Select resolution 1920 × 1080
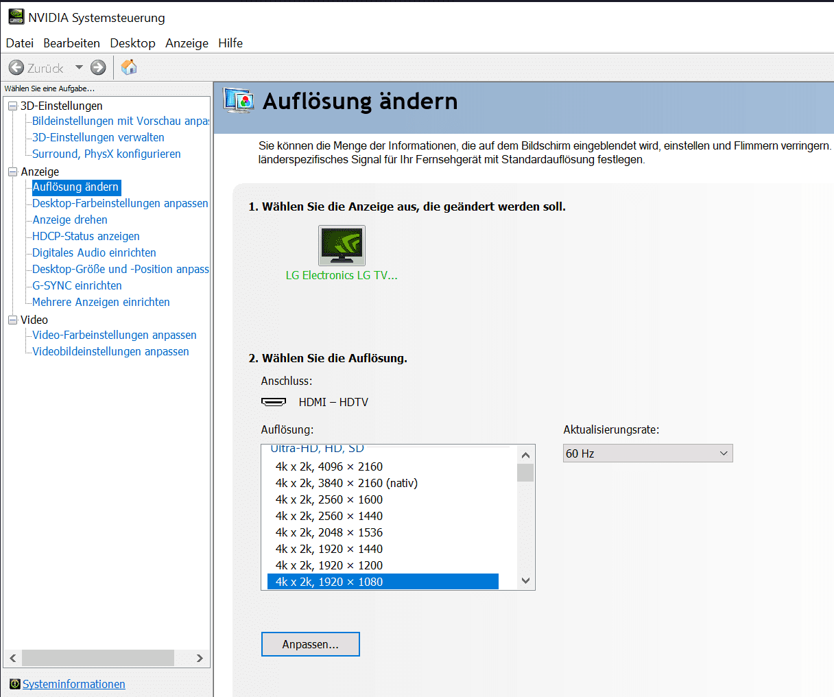The width and height of the screenshot is (834, 697). (x=383, y=582)
